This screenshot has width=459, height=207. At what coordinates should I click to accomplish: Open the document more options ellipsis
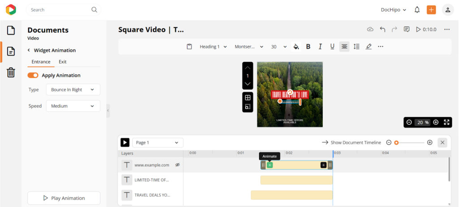point(447,29)
